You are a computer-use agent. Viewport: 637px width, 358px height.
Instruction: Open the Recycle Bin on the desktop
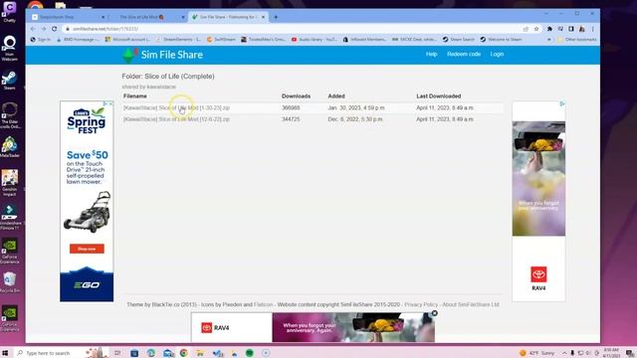[x=9, y=282]
